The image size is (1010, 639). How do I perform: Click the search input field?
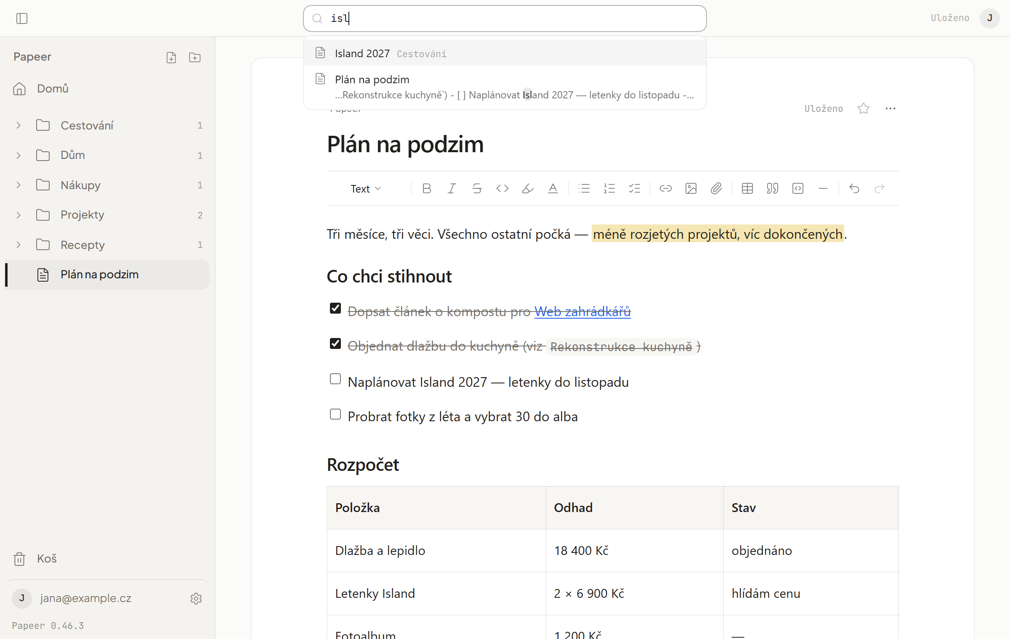(x=505, y=18)
